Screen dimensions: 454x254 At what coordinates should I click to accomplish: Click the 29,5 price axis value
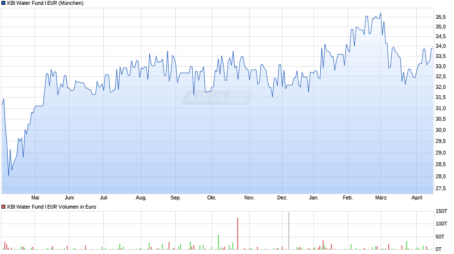tap(440, 141)
